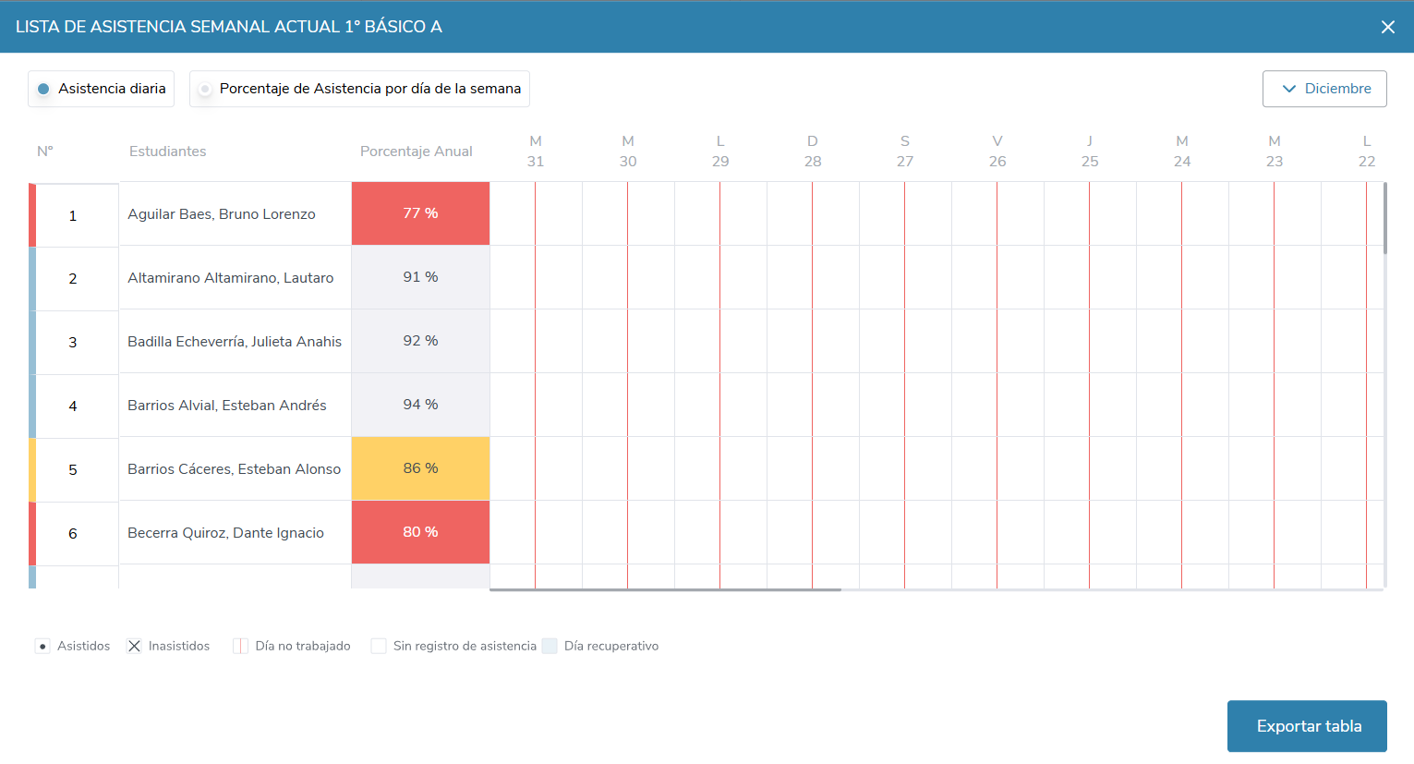The image size is (1414, 764).
Task: Click the M 24 day column header
Action: click(1182, 152)
